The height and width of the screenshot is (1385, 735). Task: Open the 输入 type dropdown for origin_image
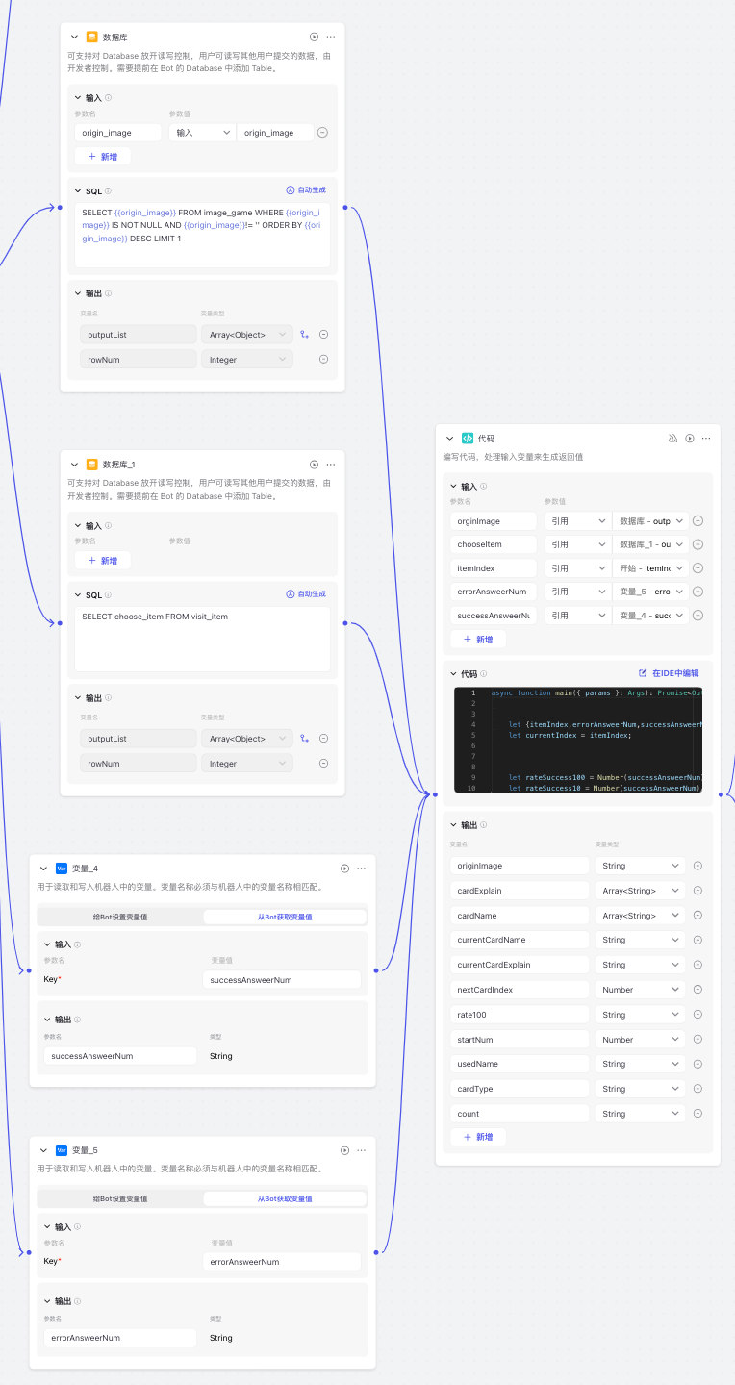click(202, 133)
